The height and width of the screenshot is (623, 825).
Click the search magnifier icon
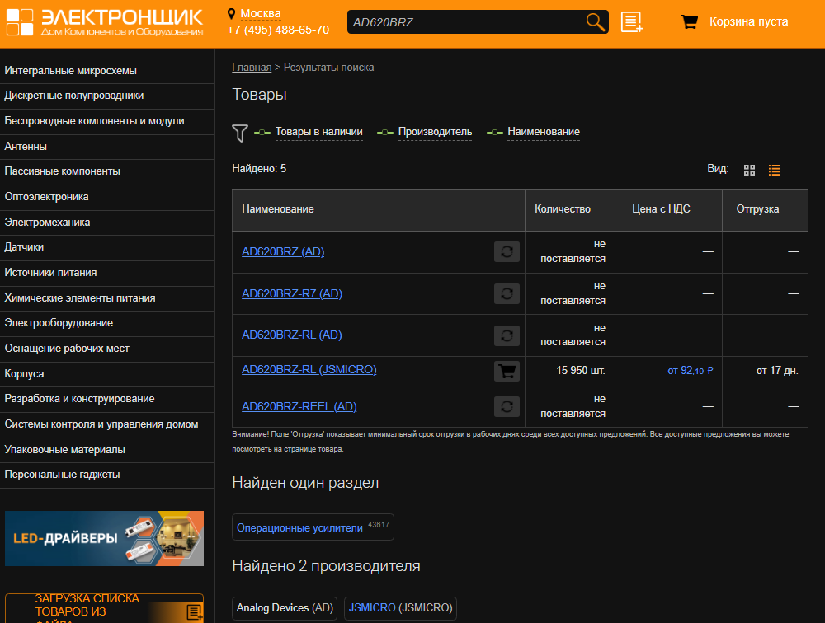(595, 22)
